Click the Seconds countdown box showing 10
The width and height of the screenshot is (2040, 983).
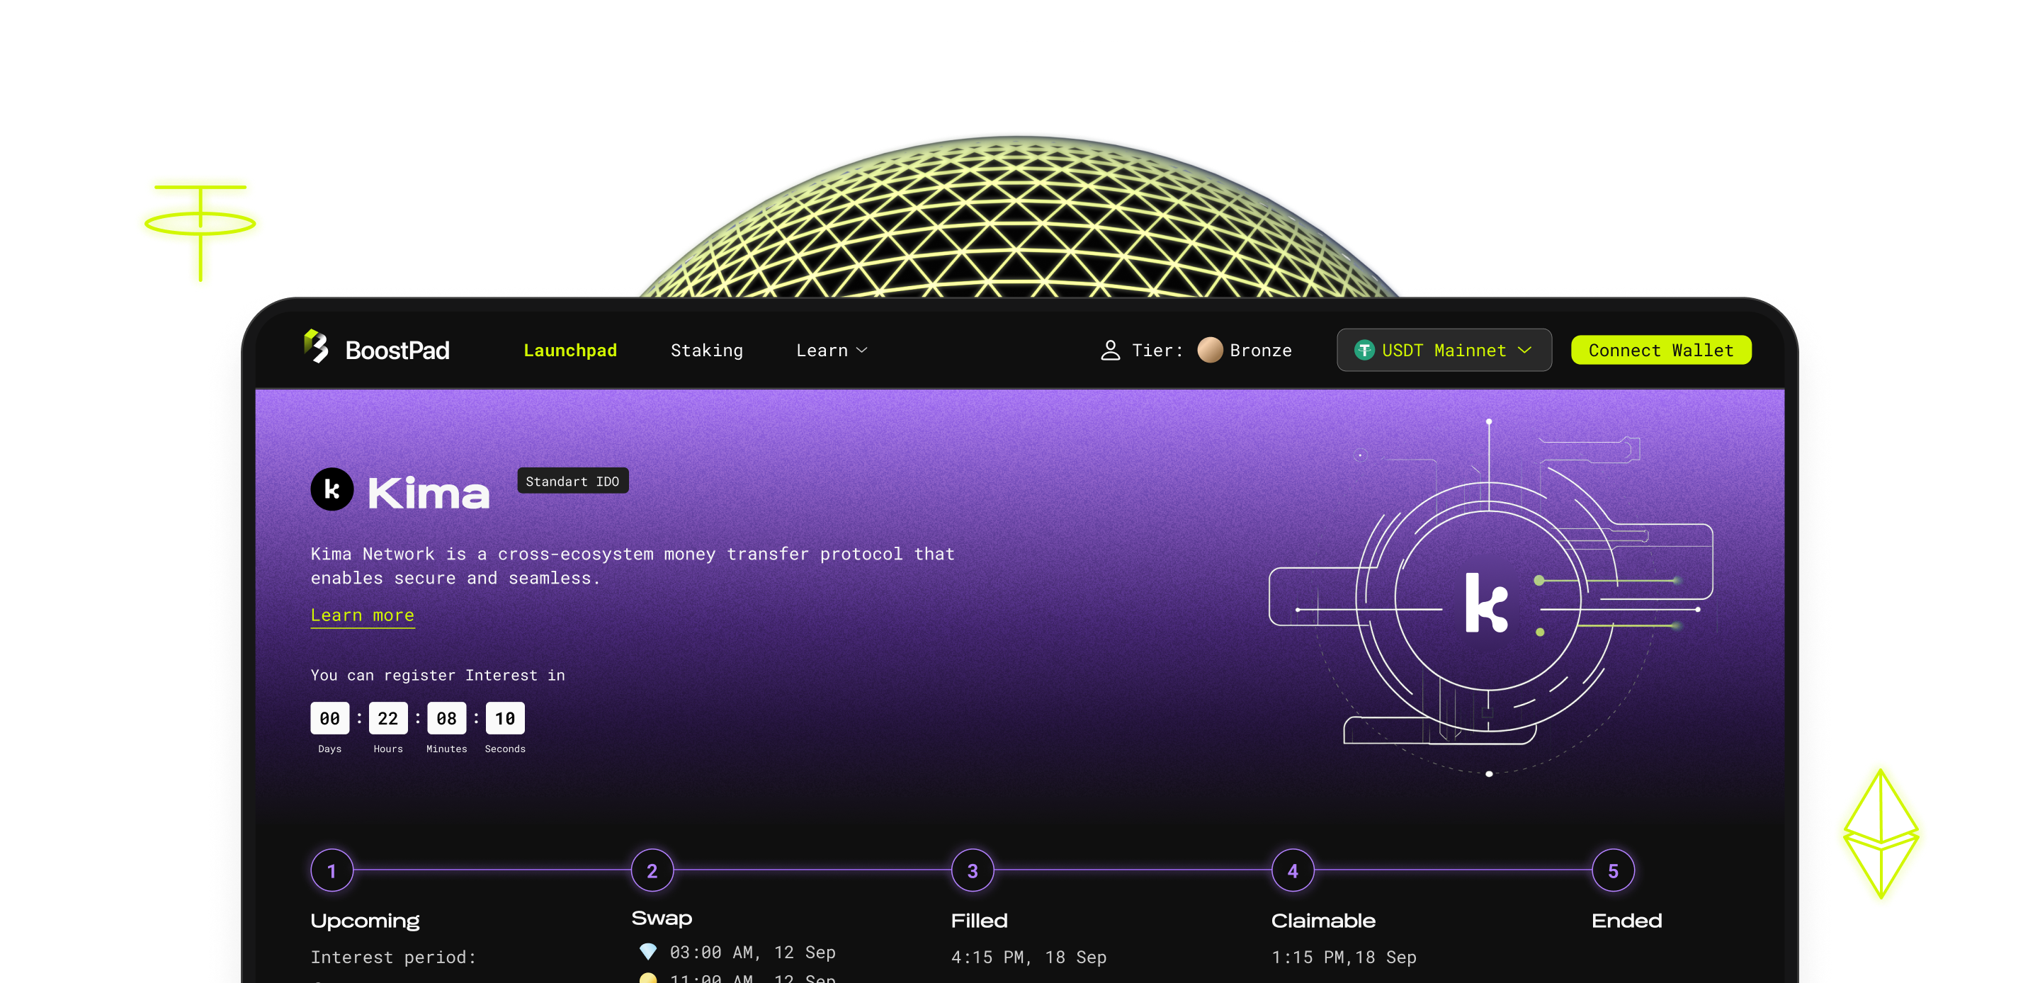504,717
